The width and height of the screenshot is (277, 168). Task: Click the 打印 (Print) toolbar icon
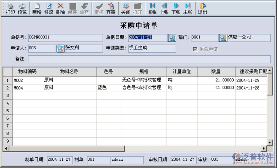point(10,6)
